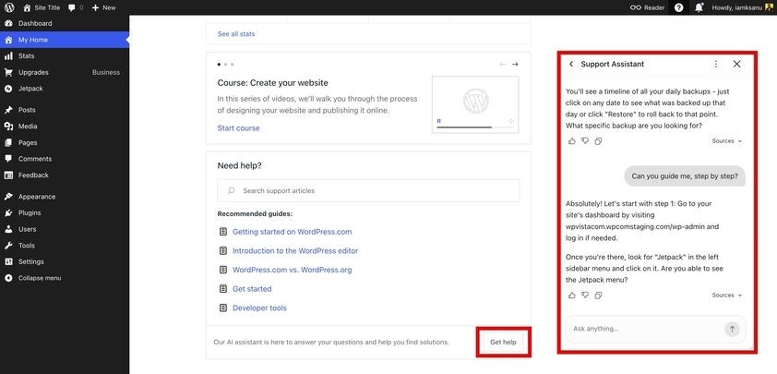The width and height of the screenshot is (777, 374).
Task: Click the Business plan label beside Upgrades
Action: coord(106,72)
